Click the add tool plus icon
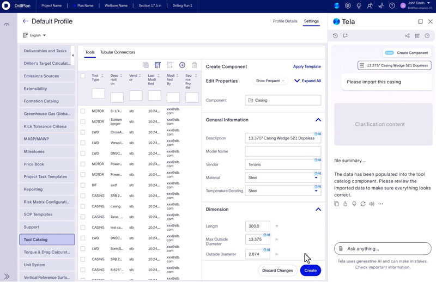The height and width of the screenshot is (282, 436). click(182, 65)
